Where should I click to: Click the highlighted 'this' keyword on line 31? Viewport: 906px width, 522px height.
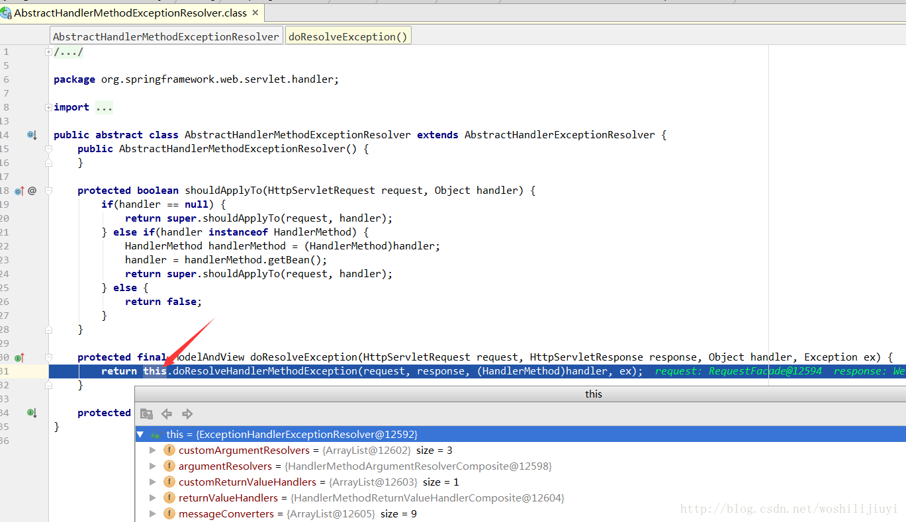pyautogui.click(x=155, y=371)
